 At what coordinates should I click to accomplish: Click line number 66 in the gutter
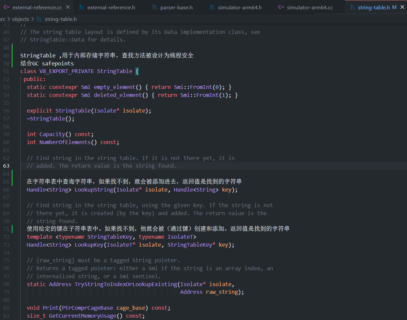6,190
